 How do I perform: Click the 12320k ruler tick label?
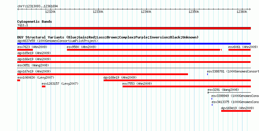pyautogui.click(x=50, y=12)
